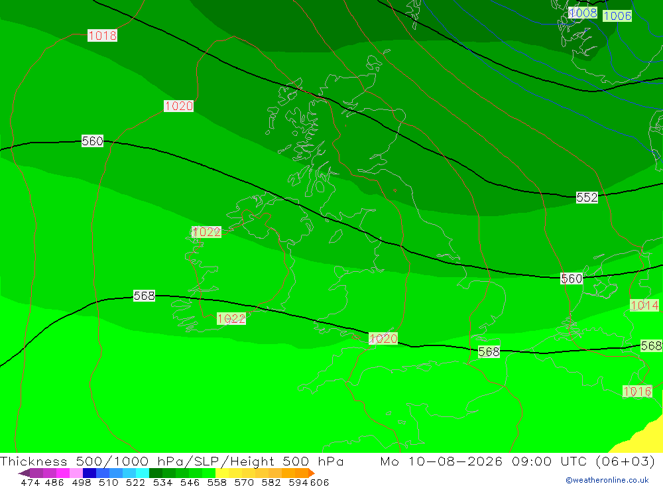The width and height of the screenshot is (663, 486).
Task: Click the '560' contour label below the 552 label
Action: click(x=572, y=278)
